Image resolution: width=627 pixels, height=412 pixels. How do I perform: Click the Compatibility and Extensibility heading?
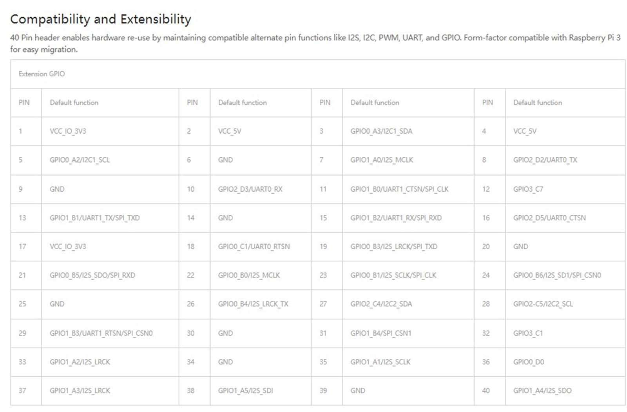pyautogui.click(x=101, y=19)
